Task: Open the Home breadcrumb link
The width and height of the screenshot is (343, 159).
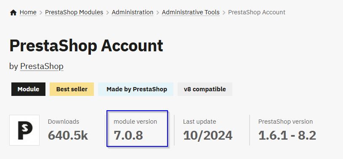Action: coord(28,12)
